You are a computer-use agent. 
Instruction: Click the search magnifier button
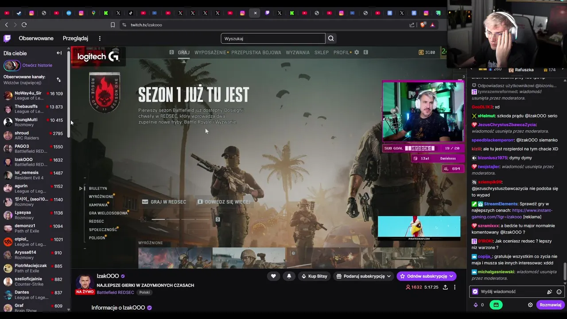pos(331,39)
